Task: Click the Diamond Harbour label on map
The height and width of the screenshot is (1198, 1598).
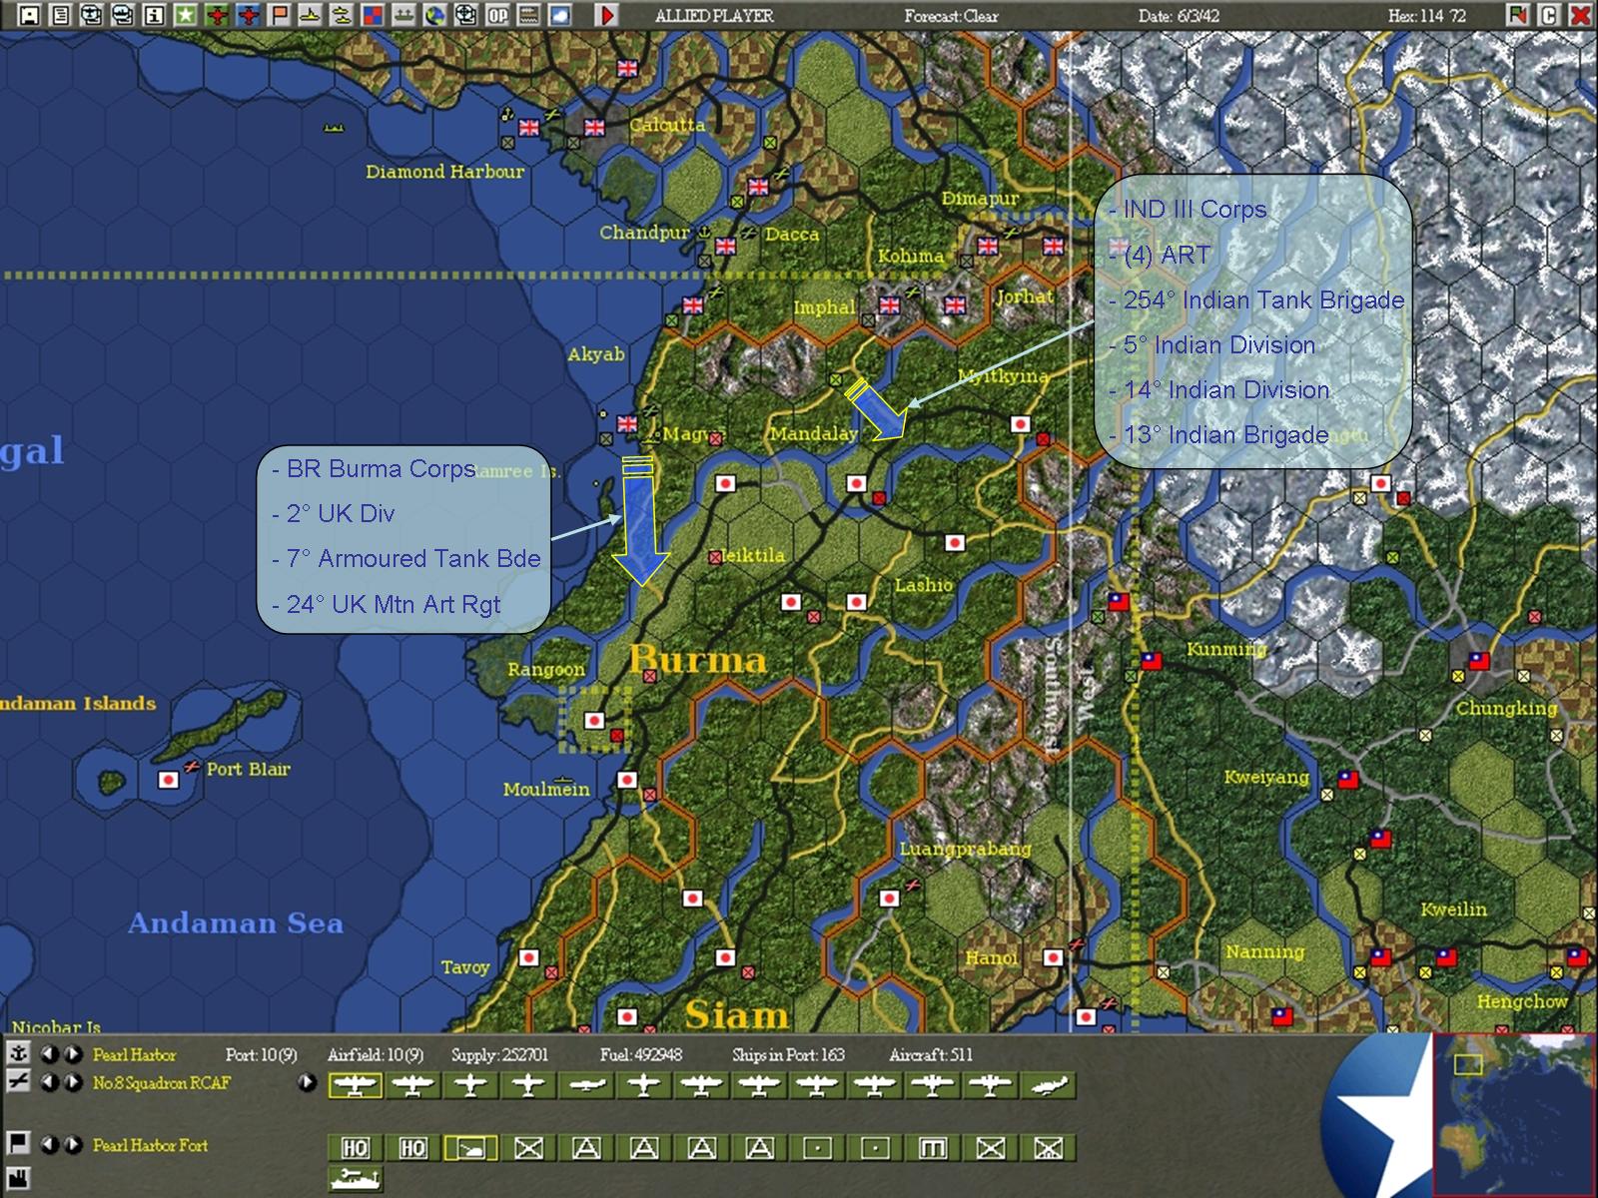Action: point(444,172)
